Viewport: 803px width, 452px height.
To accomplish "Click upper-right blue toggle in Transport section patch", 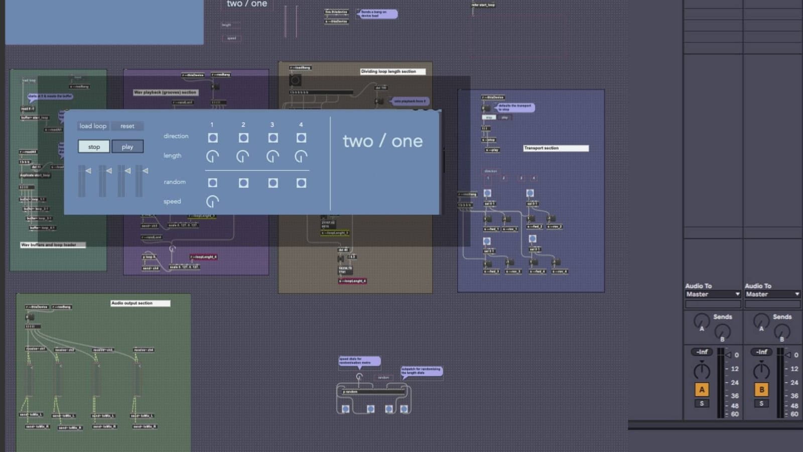I will [x=530, y=193].
